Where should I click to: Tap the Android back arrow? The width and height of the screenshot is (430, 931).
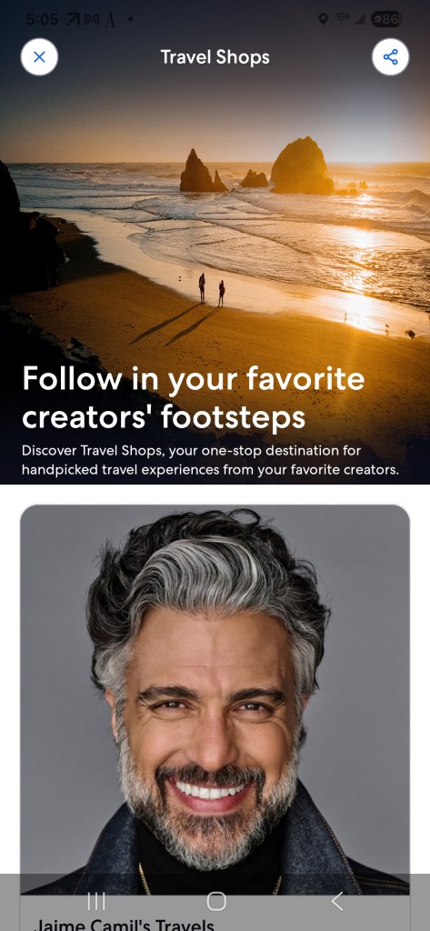pyautogui.click(x=336, y=901)
